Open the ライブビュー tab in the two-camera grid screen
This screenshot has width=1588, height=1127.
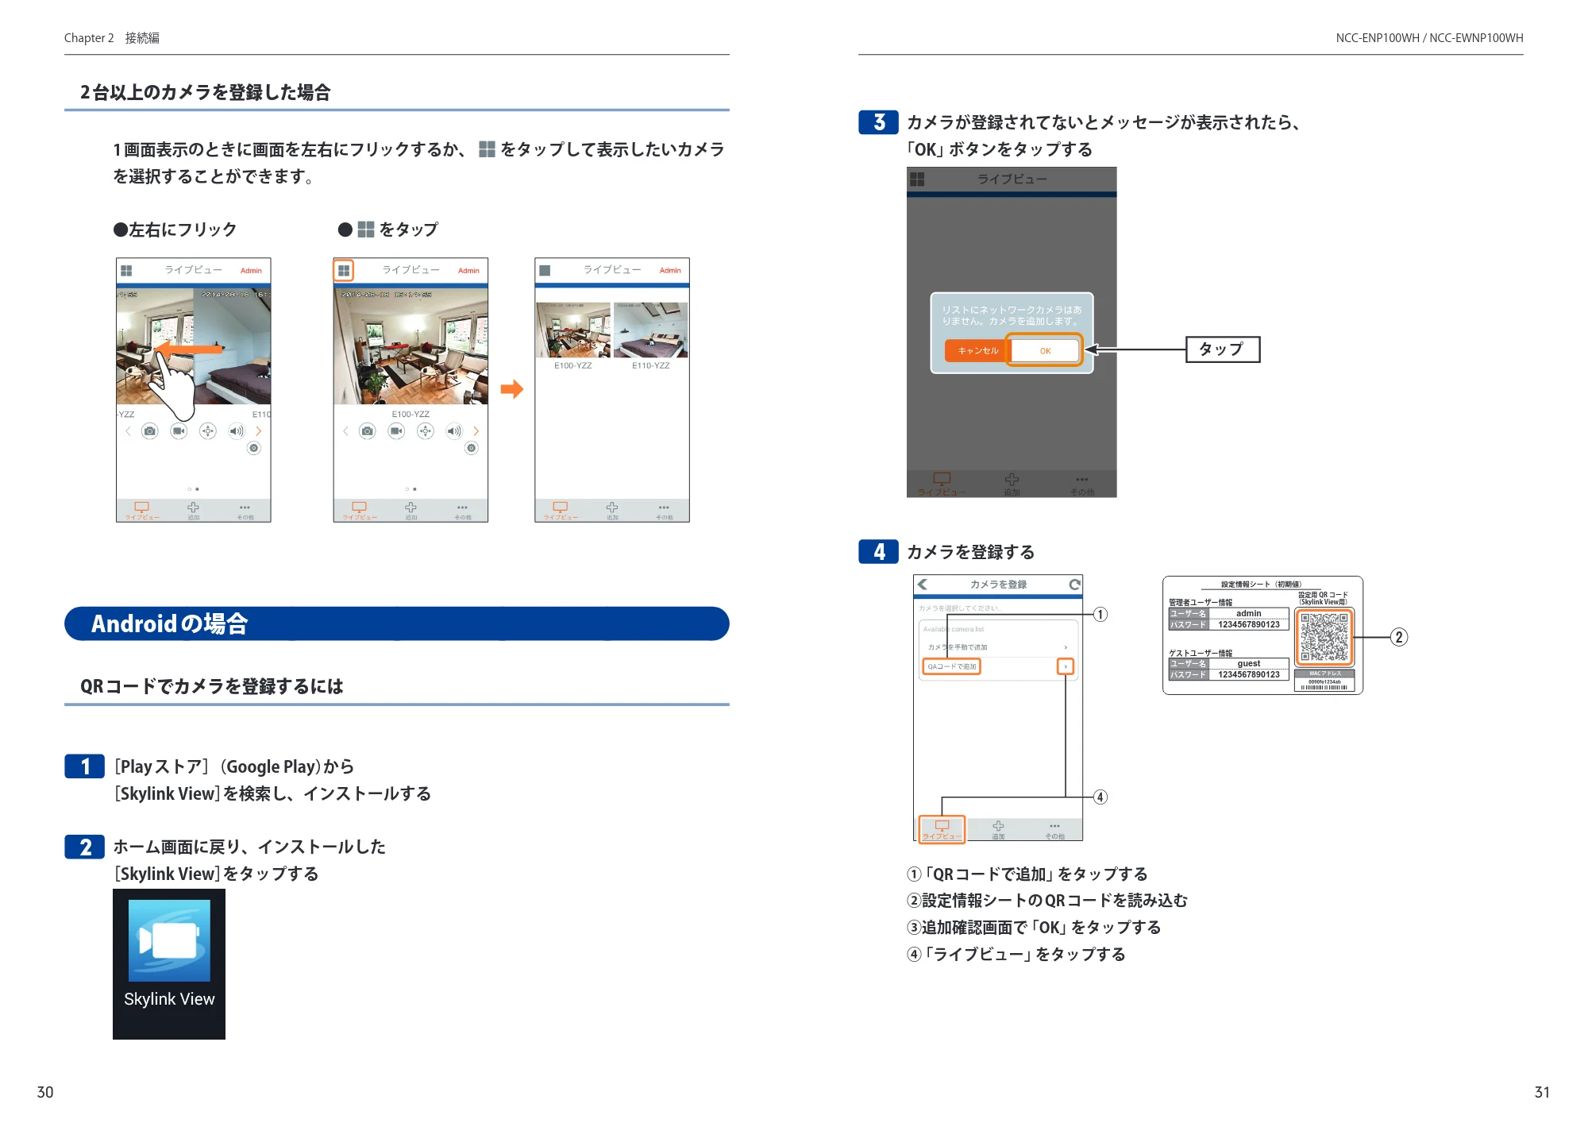coord(561,511)
